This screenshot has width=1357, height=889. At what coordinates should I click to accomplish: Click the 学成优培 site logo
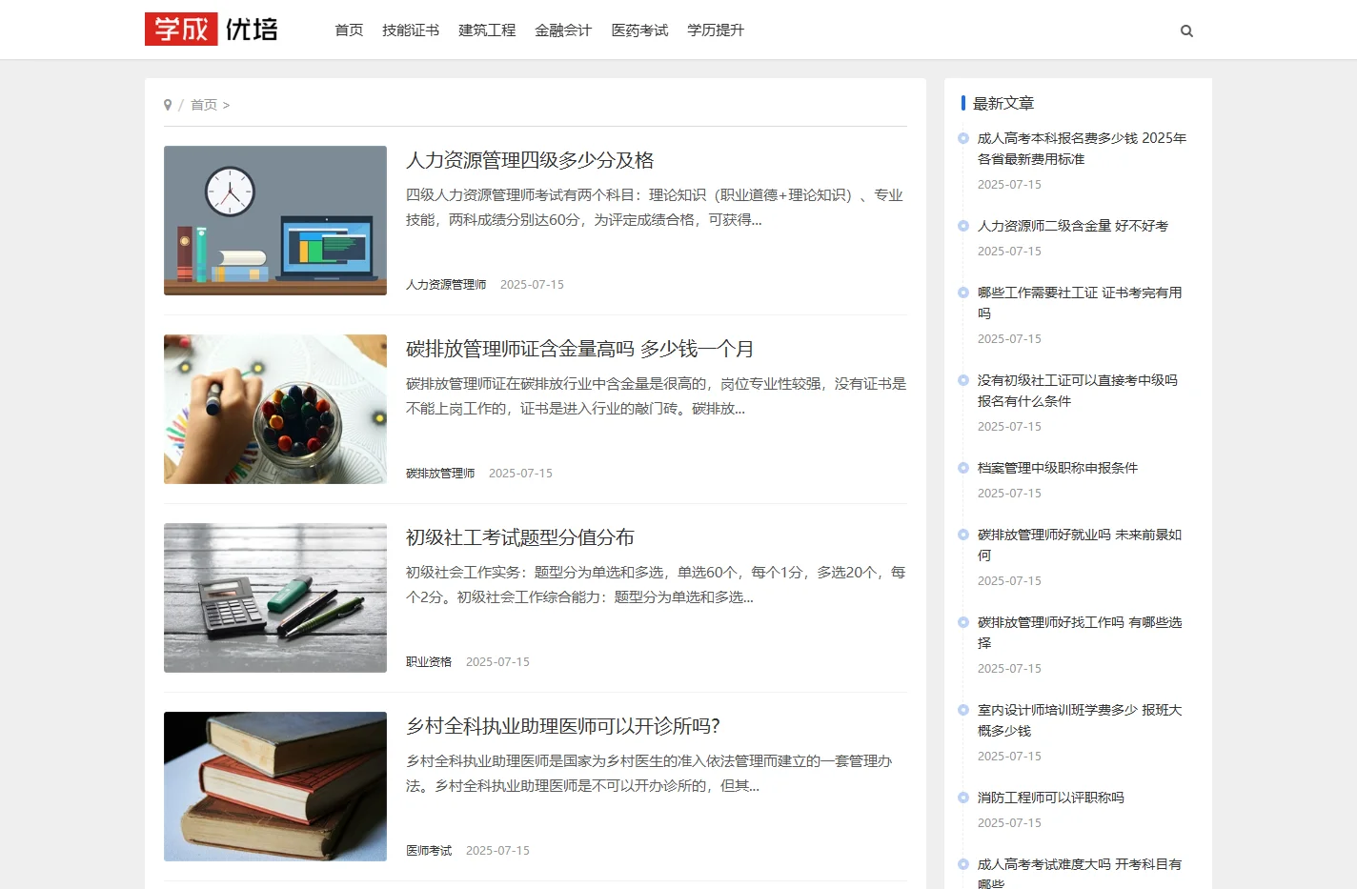(x=212, y=29)
